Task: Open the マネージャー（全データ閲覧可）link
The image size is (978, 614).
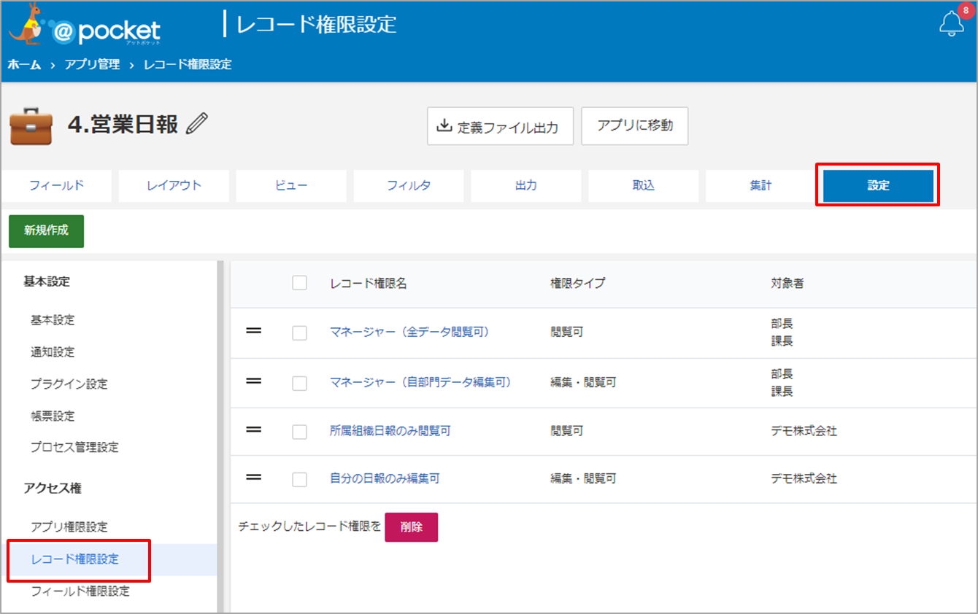Action: point(409,332)
